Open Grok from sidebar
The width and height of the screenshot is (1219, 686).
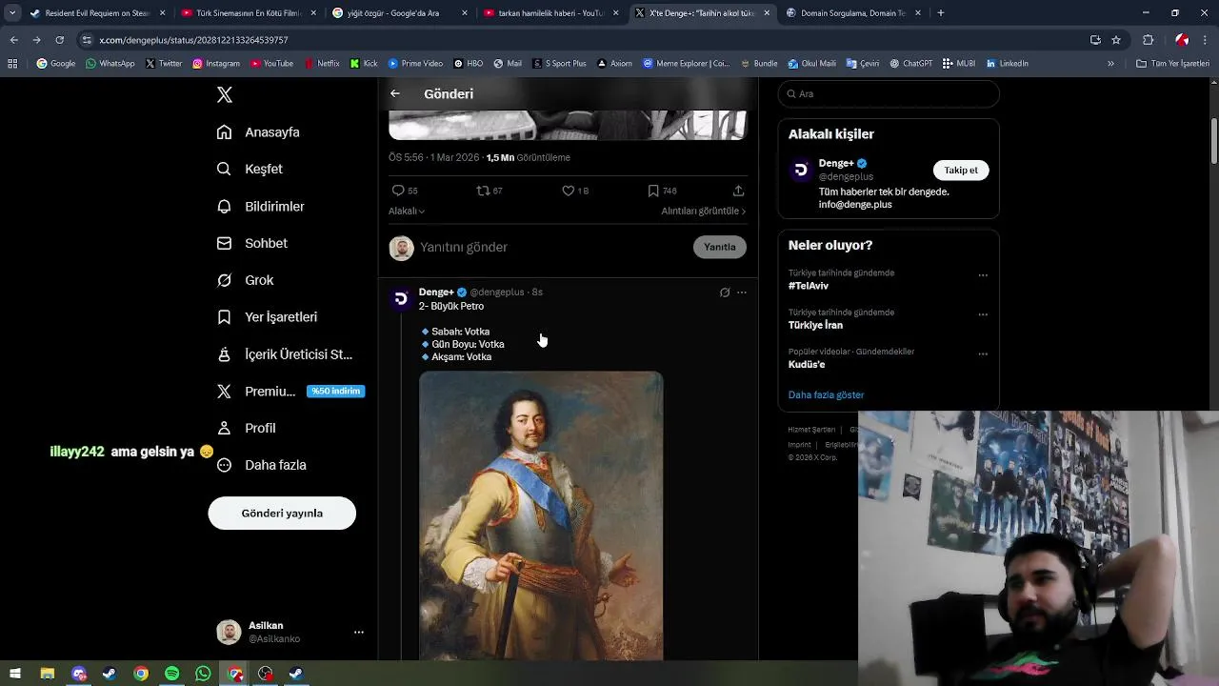pos(245,280)
